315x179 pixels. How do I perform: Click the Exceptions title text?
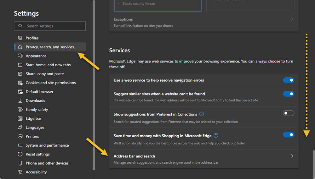point(123,19)
